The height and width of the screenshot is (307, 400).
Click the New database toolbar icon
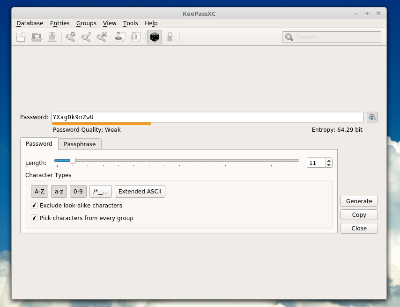click(x=21, y=37)
